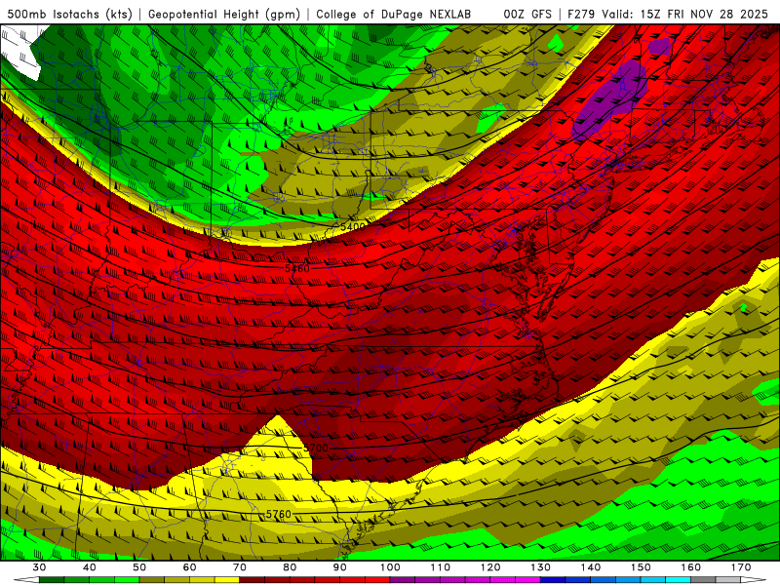Click the "500mb Isotachs (kts)" title text
The image size is (780, 585).
pyautogui.click(x=69, y=15)
